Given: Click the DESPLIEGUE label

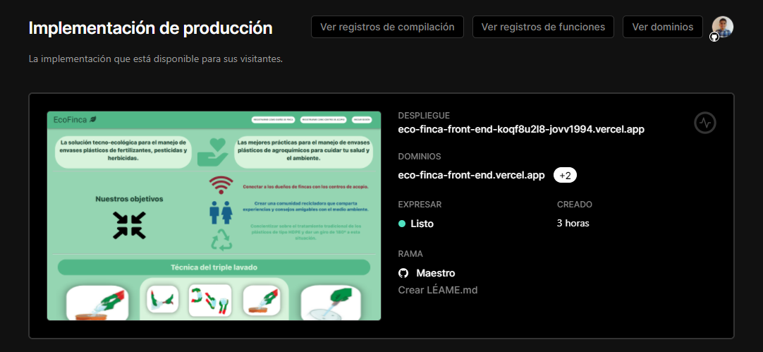Looking at the screenshot, I should tap(424, 116).
